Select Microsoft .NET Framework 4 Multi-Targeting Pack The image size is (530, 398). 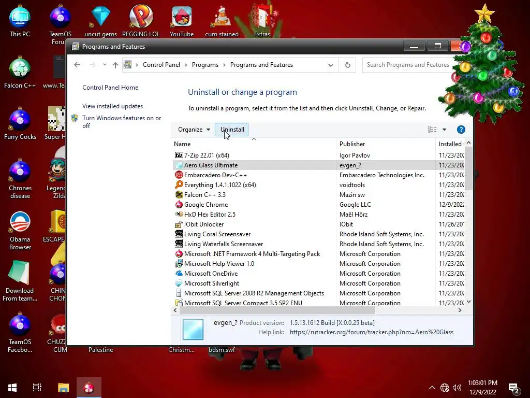(x=319, y=253)
